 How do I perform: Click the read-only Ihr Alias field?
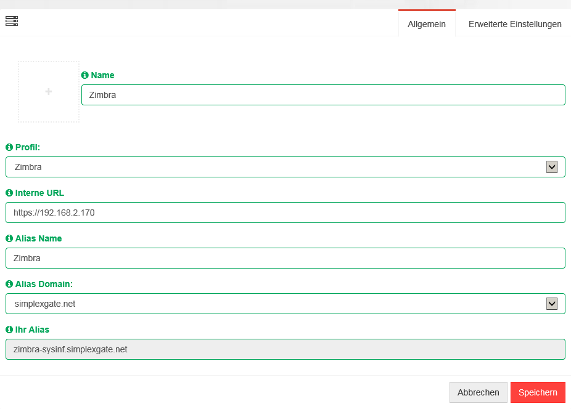[x=285, y=349]
